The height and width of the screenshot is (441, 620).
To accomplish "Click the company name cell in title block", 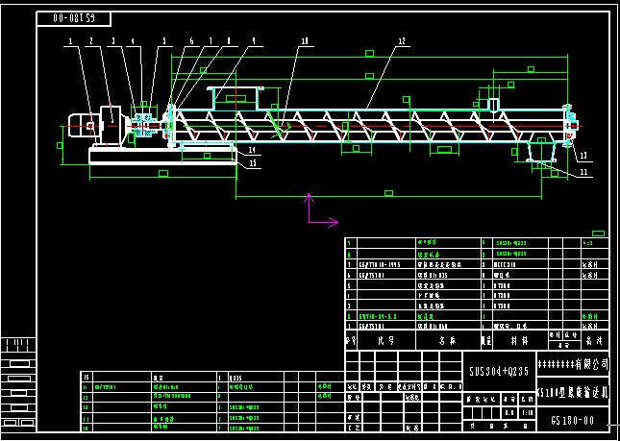I will click(x=573, y=365).
